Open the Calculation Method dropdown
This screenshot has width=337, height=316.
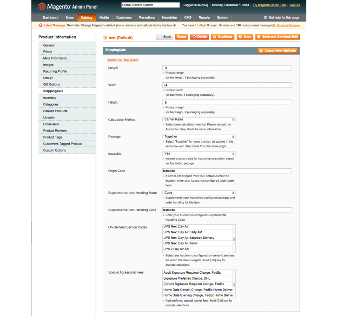(199, 119)
